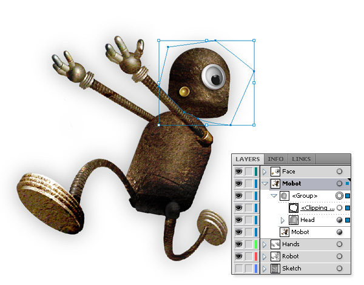
Task: Switch to the LAYERS tab
Action: coord(248,159)
